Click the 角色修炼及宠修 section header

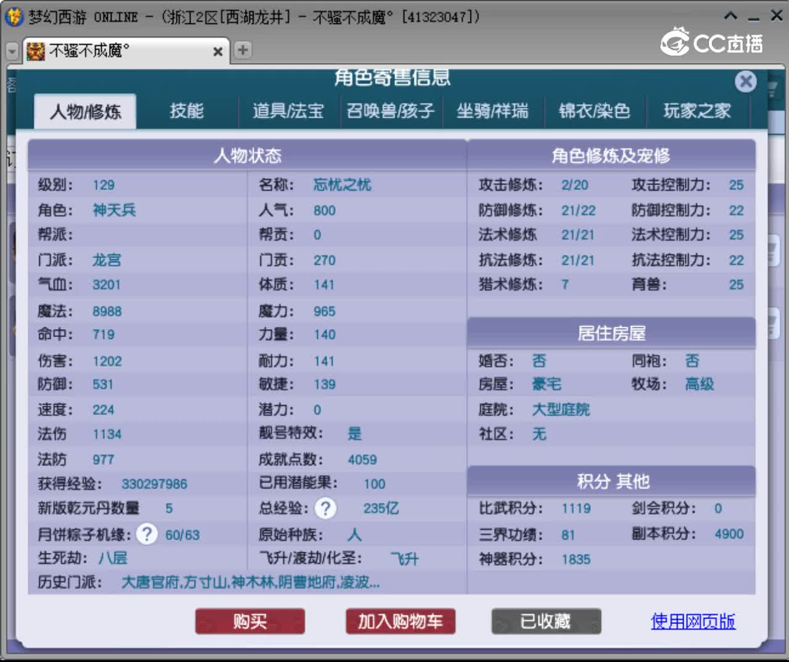coord(611,155)
